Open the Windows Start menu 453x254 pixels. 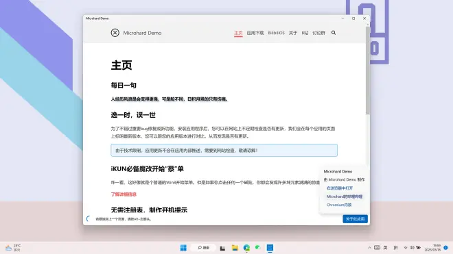point(183,248)
